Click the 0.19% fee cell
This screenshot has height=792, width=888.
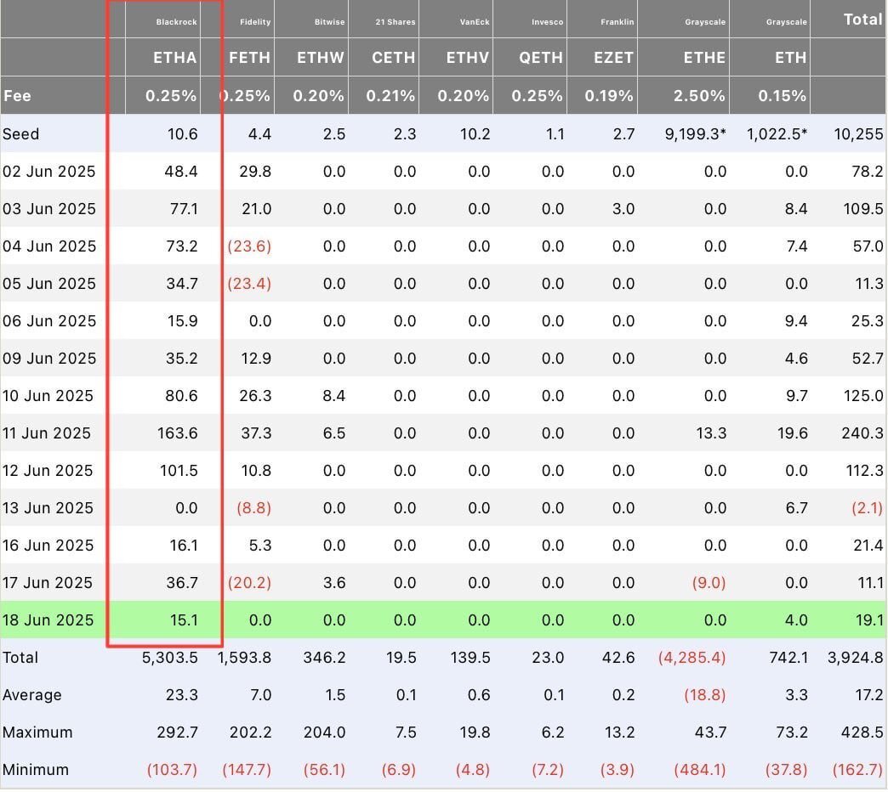click(x=609, y=96)
